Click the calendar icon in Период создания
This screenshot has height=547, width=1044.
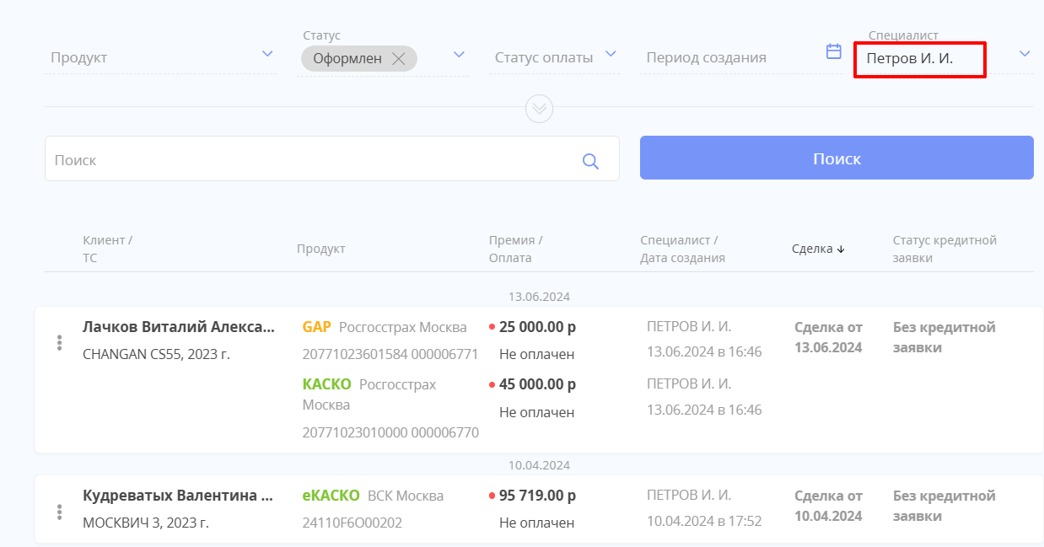pyautogui.click(x=833, y=51)
